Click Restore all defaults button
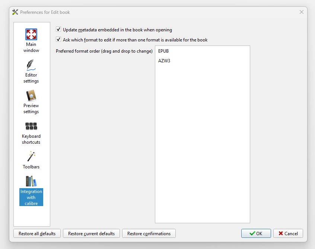This screenshot has height=249, width=315. [x=37, y=234]
